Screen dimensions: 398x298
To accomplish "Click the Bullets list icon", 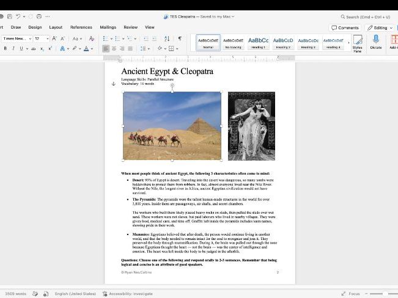I will [106, 38].
